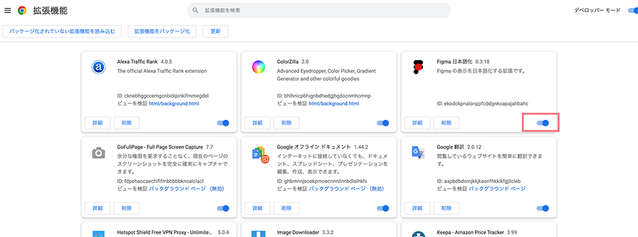This screenshot has width=638, height=237.
Task: Click the ColorZilla rainbow icon
Action: (258, 67)
